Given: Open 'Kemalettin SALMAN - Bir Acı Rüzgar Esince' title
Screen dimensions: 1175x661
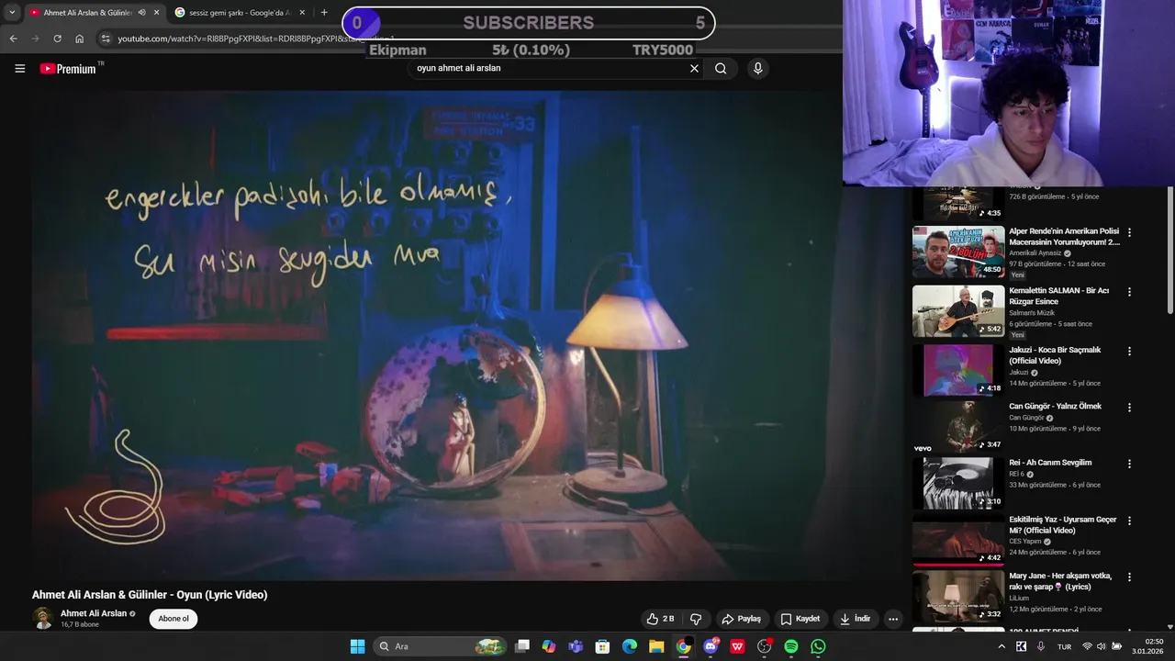Looking at the screenshot, I should (1059, 296).
